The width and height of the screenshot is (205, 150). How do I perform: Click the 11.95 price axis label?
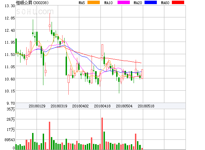[10, 42]
